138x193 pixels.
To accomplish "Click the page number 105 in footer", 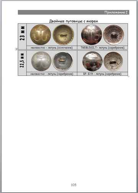I will (74, 185).
